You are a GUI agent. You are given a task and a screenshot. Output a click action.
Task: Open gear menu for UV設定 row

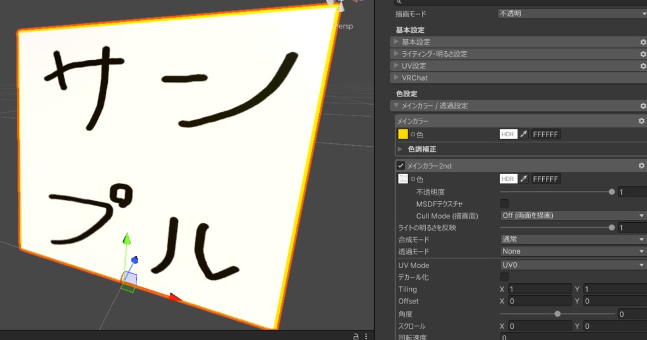[643, 66]
